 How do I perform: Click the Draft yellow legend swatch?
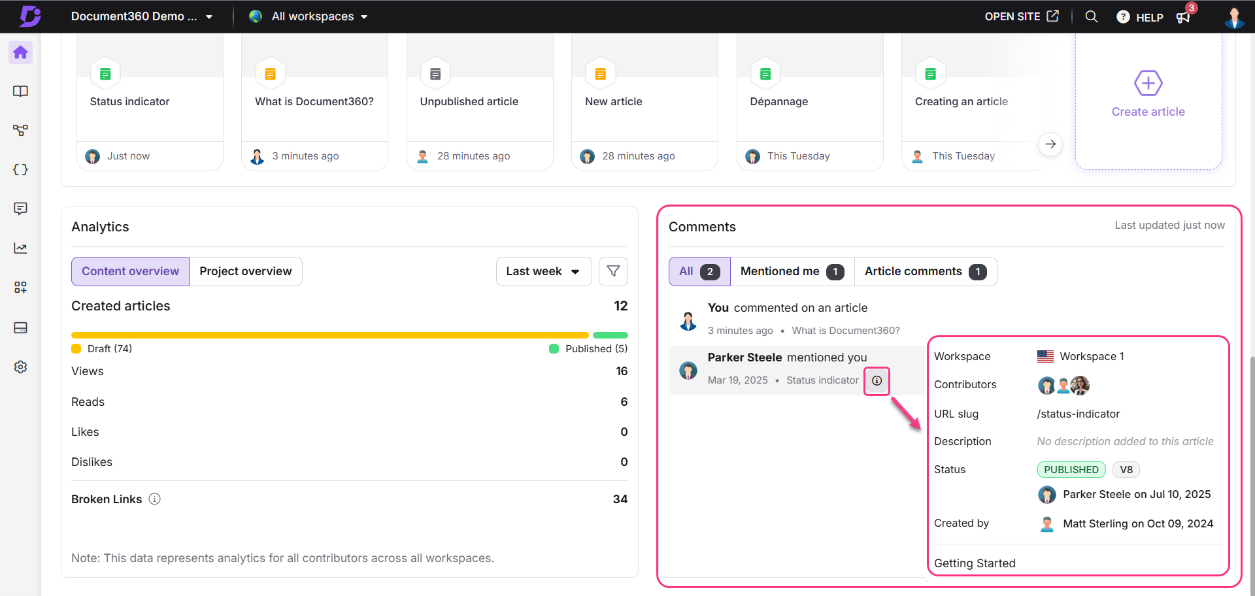[x=76, y=349]
